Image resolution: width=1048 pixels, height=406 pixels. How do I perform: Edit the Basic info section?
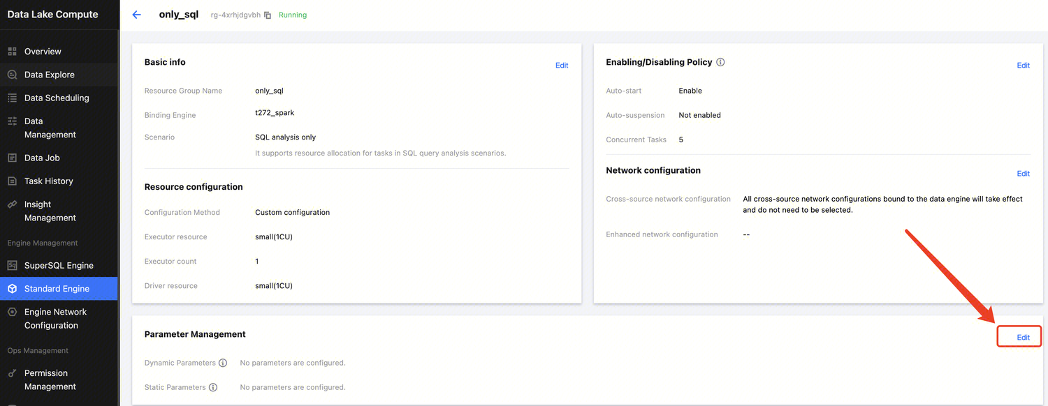click(562, 66)
